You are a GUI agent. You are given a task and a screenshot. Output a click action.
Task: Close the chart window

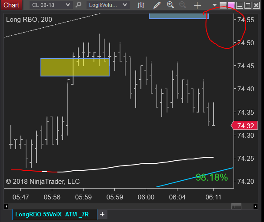(256, 5)
